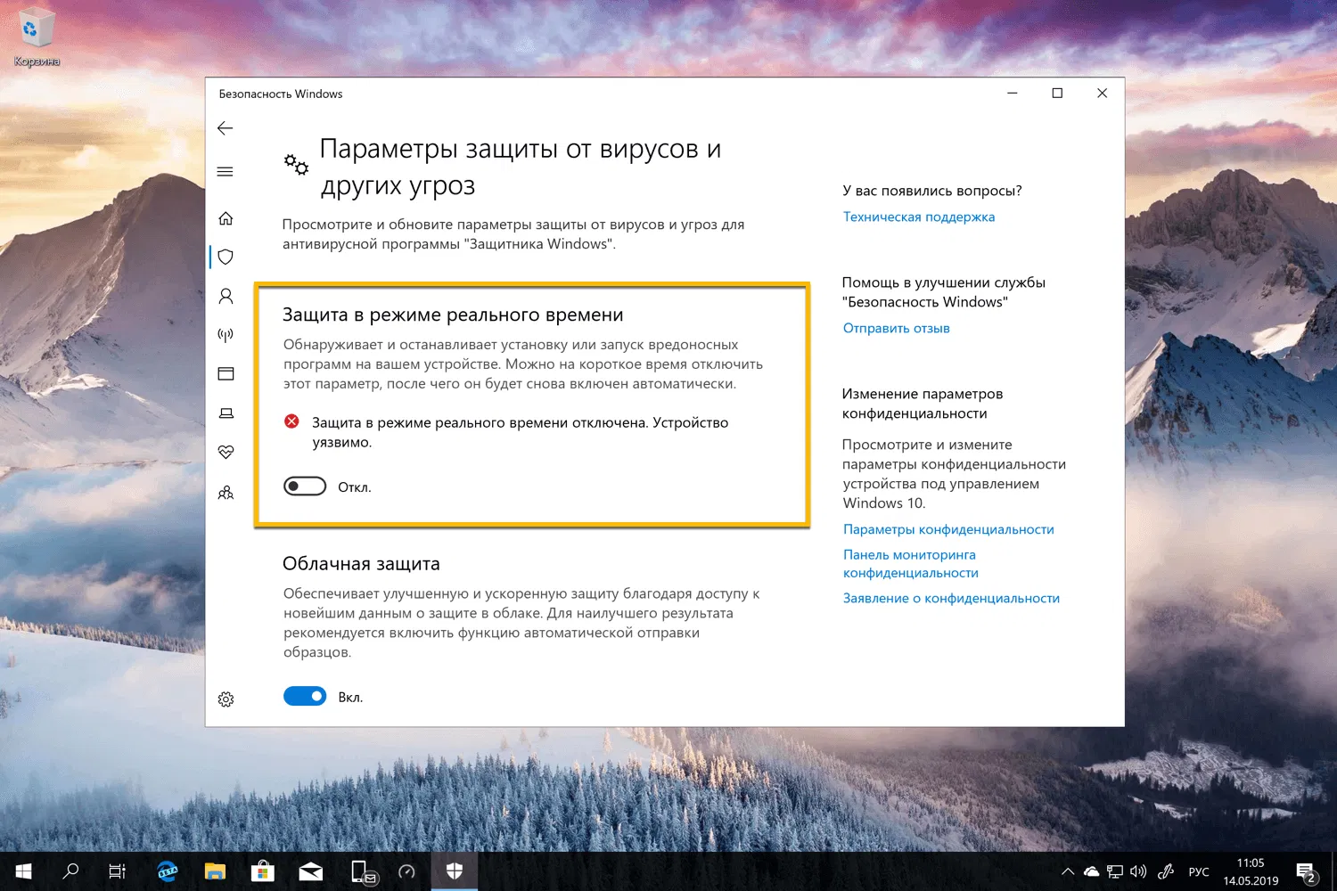Open Device performance and health
This screenshot has height=891, width=1337.
226,452
